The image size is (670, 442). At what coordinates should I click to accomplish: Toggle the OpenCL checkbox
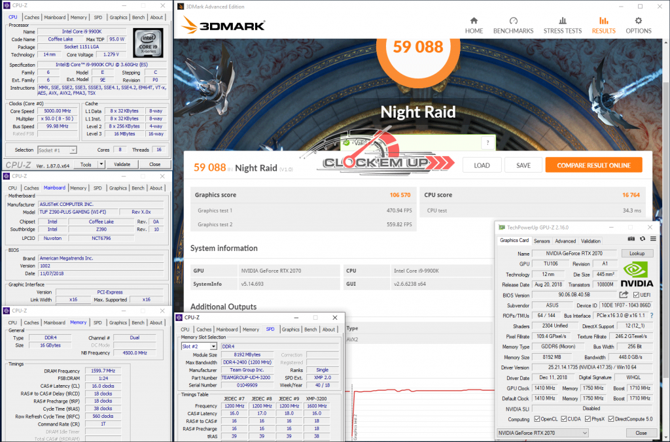coord(538,419)
